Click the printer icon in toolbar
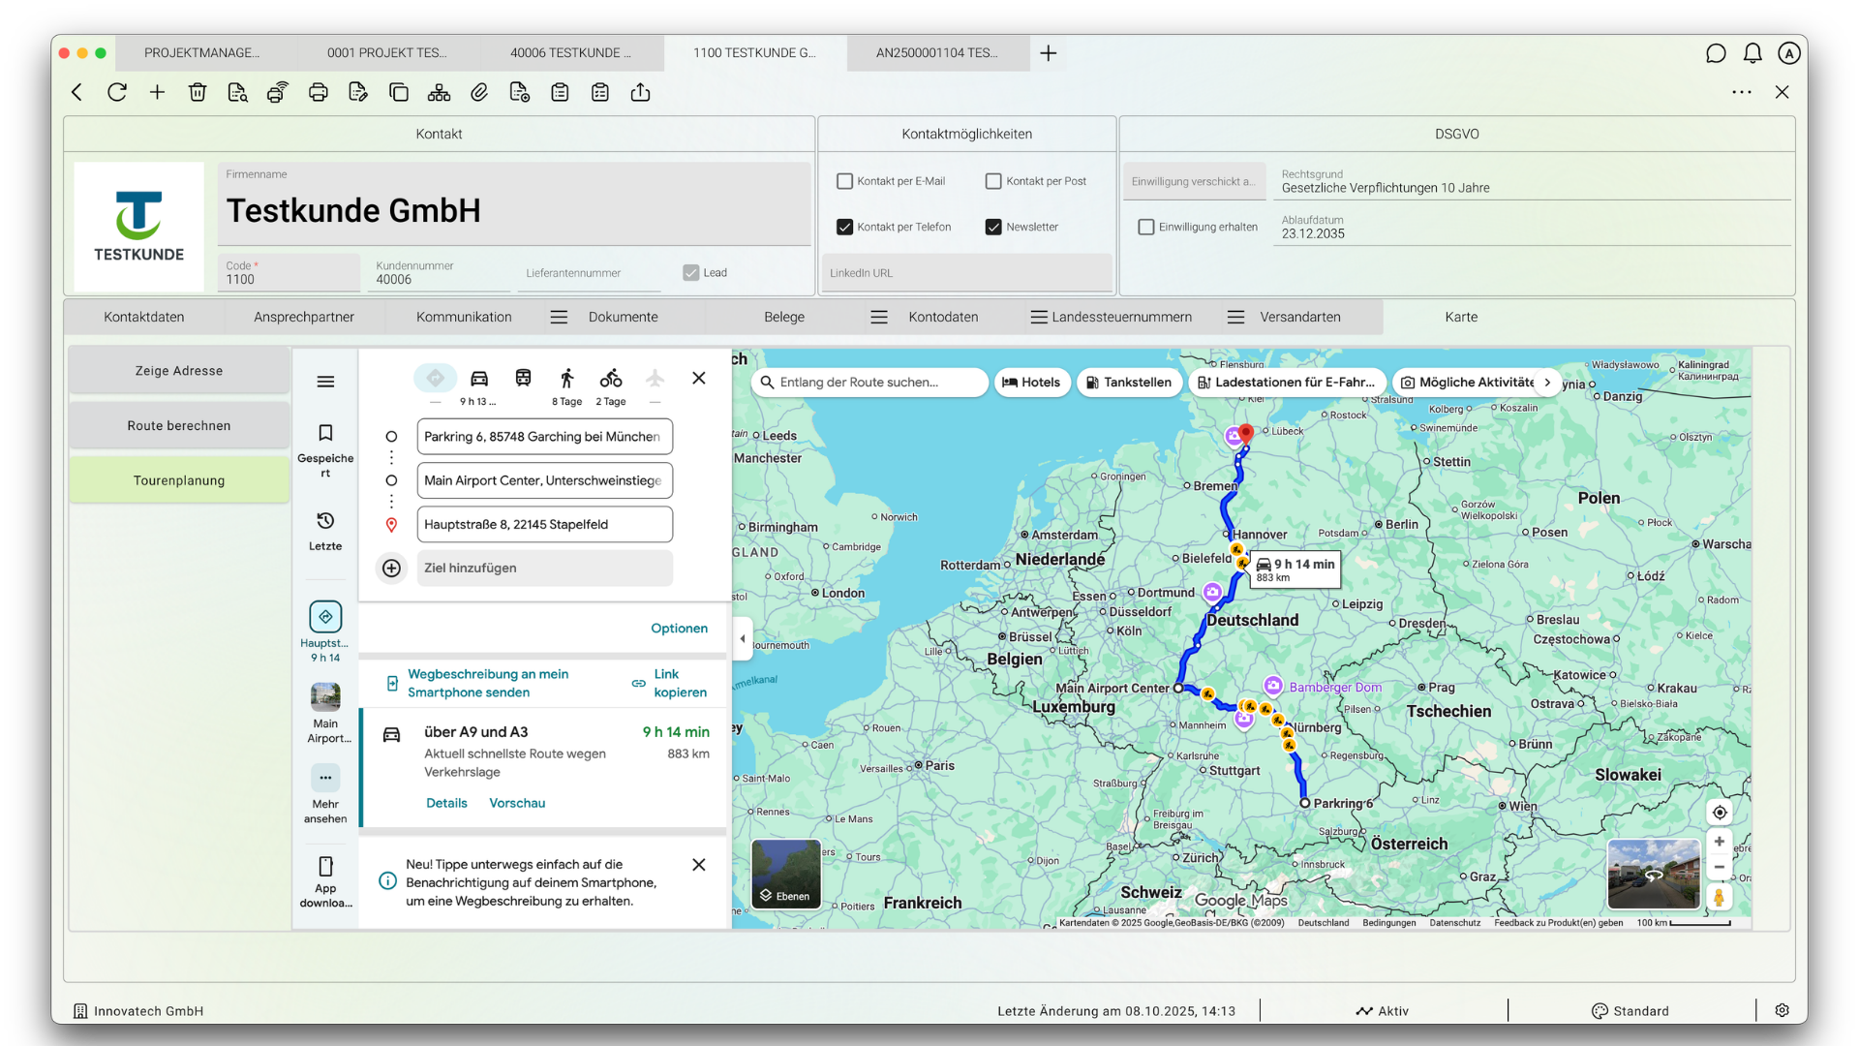This screenshot has height=1046, width=1859. pos(318,92)
